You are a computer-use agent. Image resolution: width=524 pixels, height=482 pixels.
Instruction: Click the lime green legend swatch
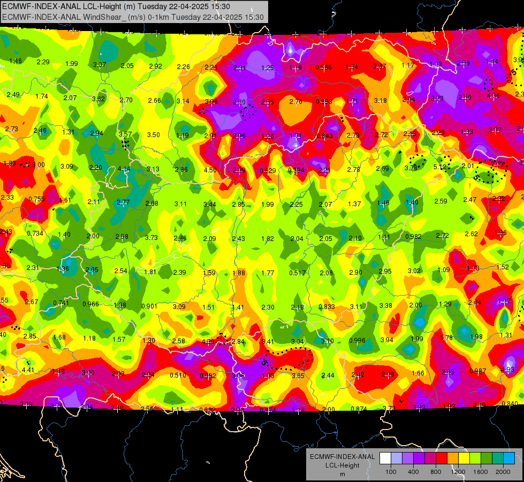click(475, 458)
